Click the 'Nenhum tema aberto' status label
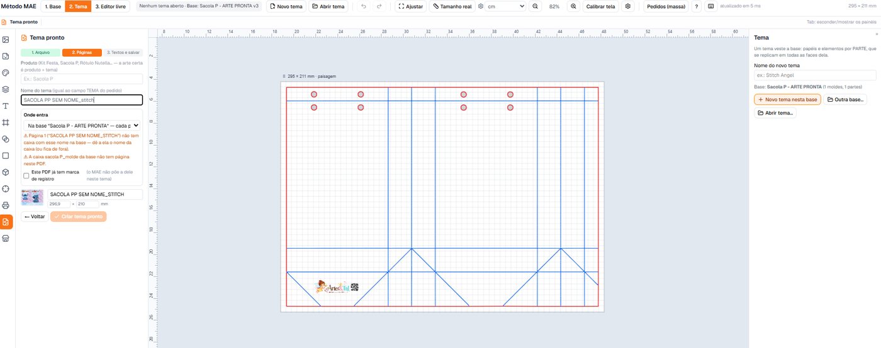Image resolution: width=881 pixels, height=348 pixels. point(198,6)
